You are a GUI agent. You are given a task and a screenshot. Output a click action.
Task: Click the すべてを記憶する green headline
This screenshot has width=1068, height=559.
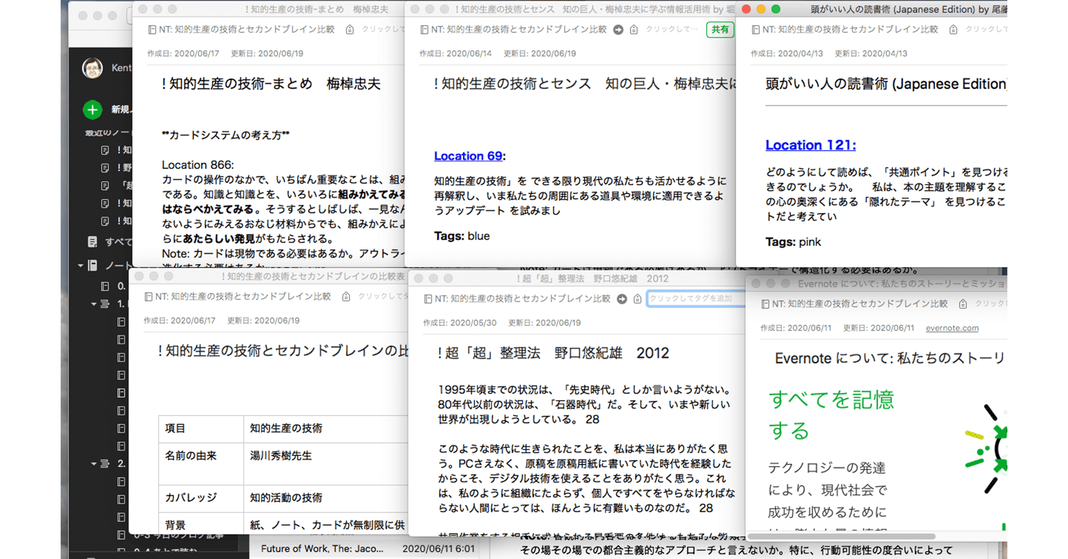tap(831, 415)
